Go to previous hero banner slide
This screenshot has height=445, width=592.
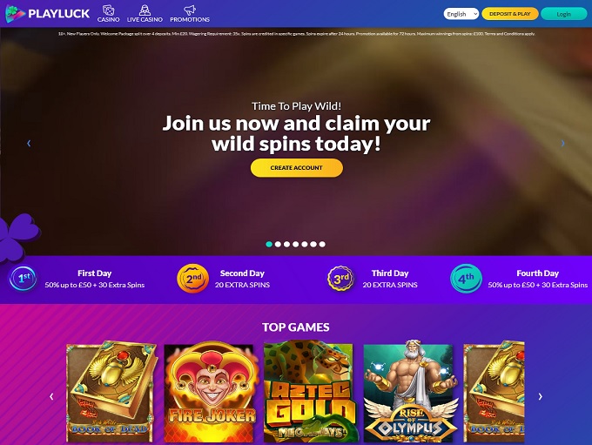click(29, 143)
